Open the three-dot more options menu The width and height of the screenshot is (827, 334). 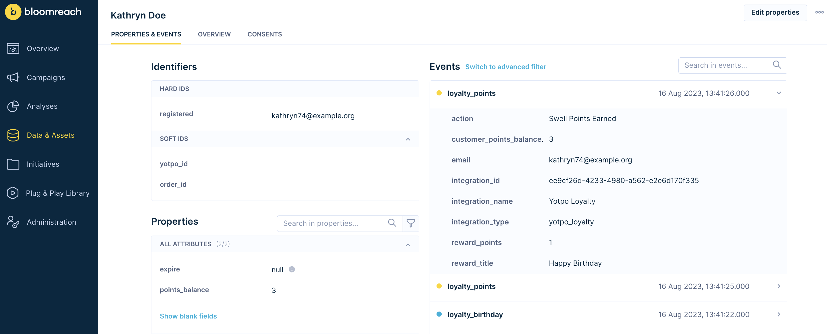point(819,12)
